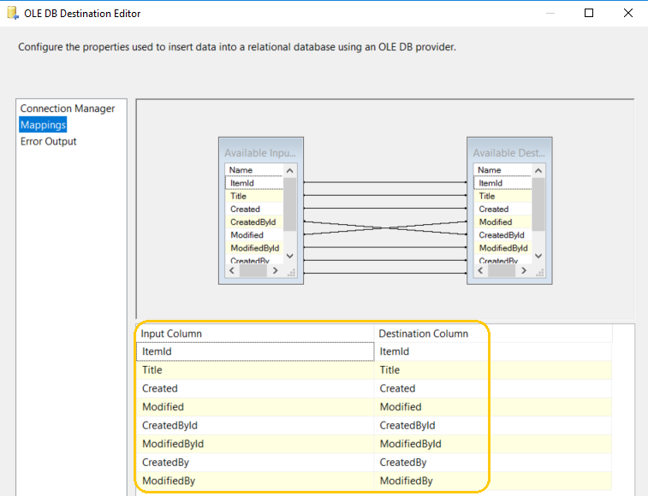Open the Connection Manager page
Screen dimensions: 648x496
pos(68,109)
